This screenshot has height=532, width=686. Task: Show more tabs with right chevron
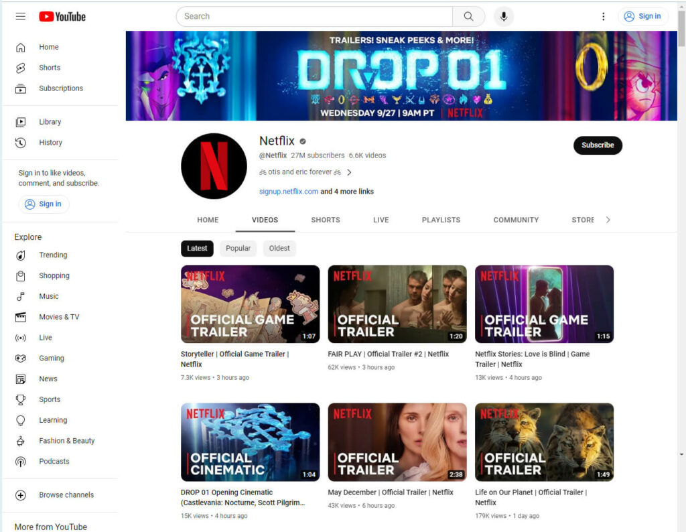tap(608, 220)
